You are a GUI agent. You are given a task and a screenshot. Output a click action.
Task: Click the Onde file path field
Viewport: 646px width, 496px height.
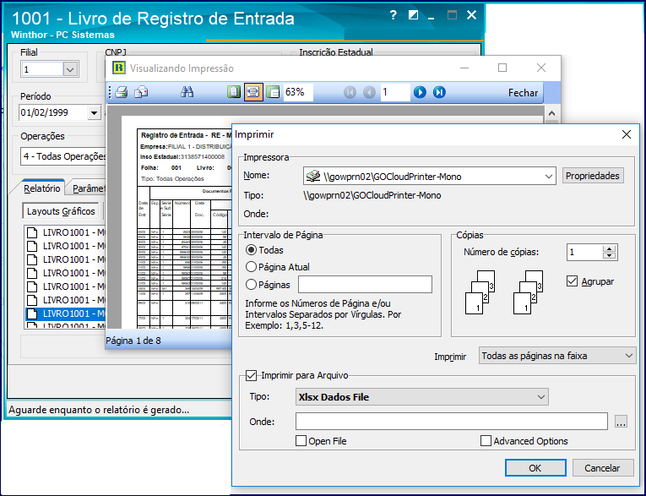[452, 422]
